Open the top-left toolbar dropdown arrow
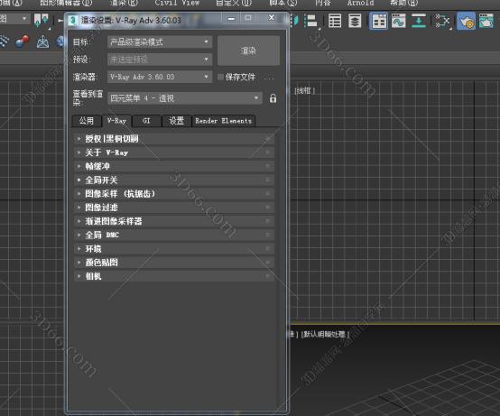This screenshot has width=500, height=416. point(24,19)
